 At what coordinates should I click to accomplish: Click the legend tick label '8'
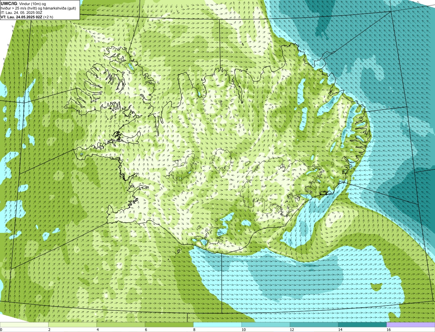194,330
